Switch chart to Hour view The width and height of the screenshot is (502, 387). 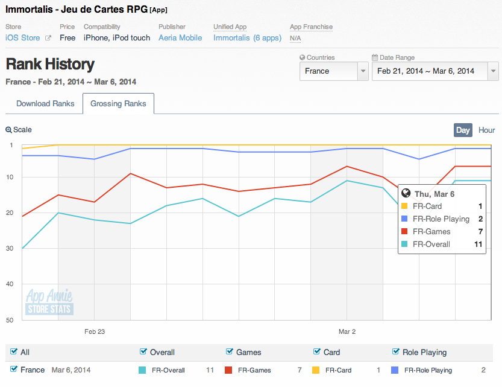(487, 130)
